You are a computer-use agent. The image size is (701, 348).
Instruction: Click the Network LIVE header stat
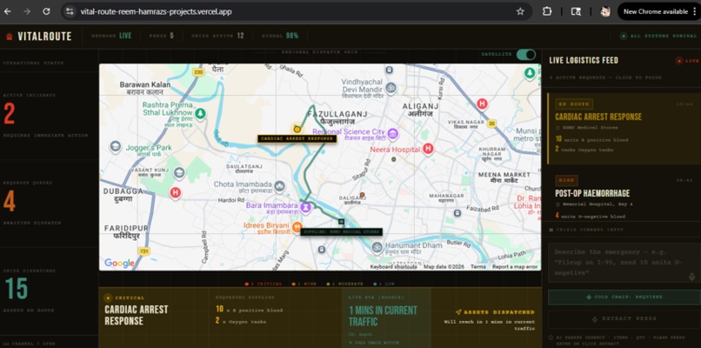pyautogui.click(x=111, y=36)
